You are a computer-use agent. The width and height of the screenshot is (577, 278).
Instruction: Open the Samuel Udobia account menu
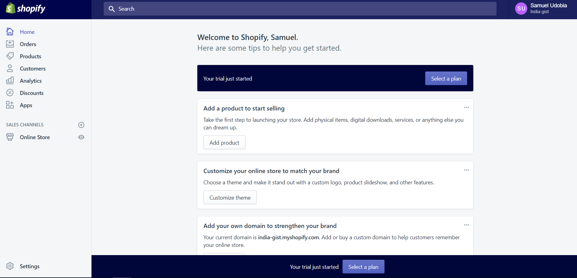click(543, 9)
